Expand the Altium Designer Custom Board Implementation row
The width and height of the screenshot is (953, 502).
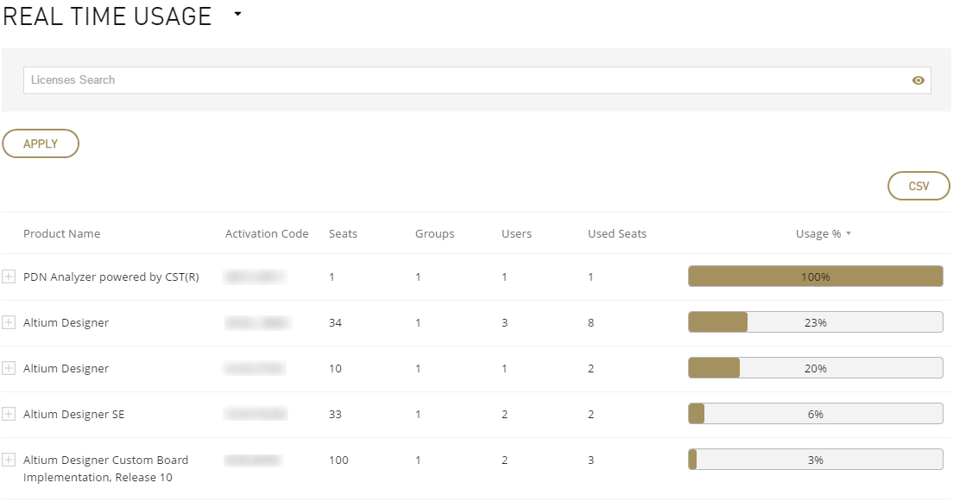[9, 460]
